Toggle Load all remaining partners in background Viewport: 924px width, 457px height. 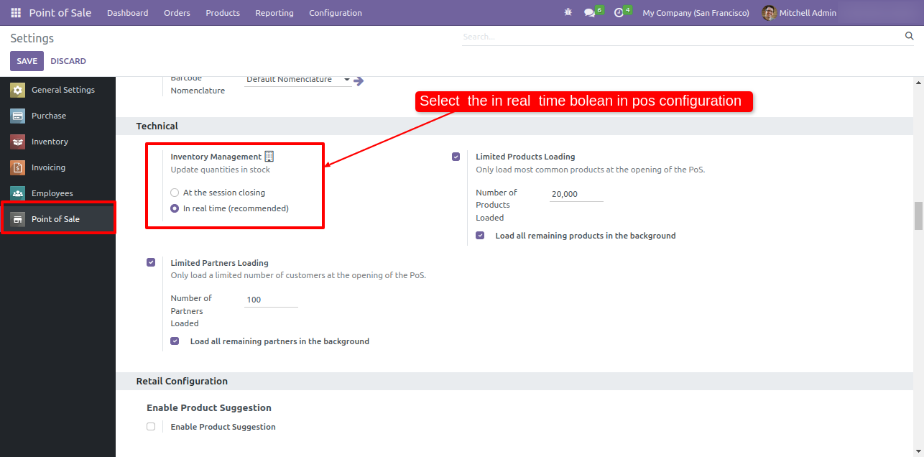[175, 341]
